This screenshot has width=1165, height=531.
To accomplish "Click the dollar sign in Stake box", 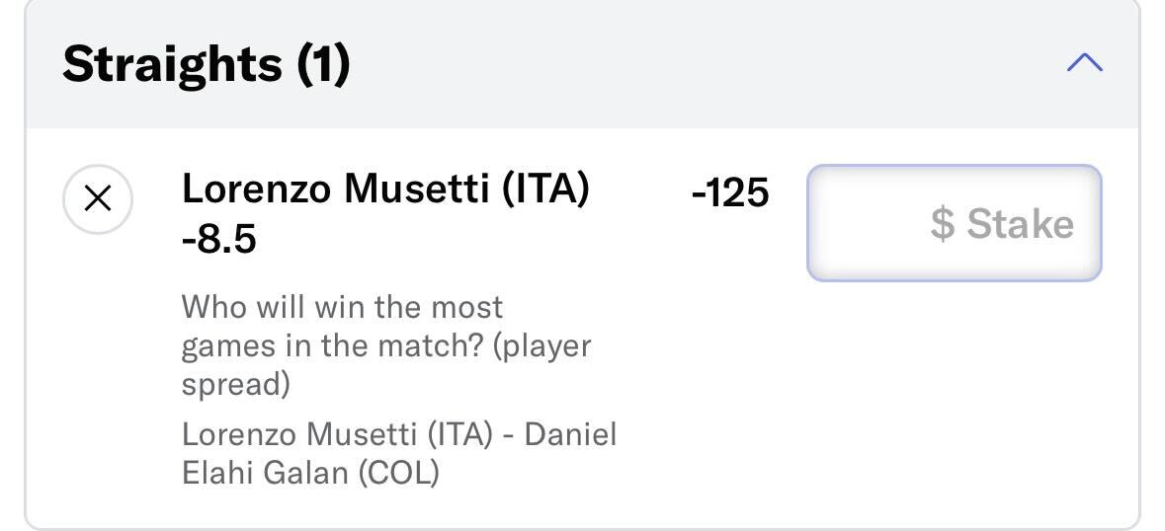I will coord(942,223).
